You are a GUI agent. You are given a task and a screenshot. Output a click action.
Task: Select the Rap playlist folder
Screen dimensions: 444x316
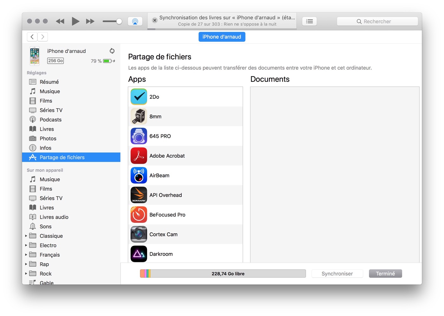point(44,264)
